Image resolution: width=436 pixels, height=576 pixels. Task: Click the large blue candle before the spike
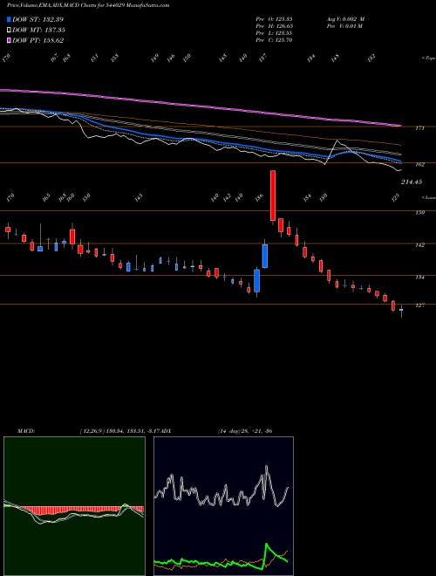tap(265, 256)
